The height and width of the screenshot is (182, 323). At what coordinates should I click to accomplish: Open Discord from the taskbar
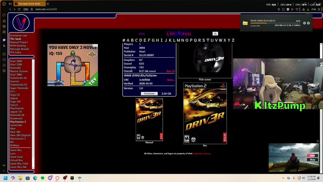click(x=50, y=178)
